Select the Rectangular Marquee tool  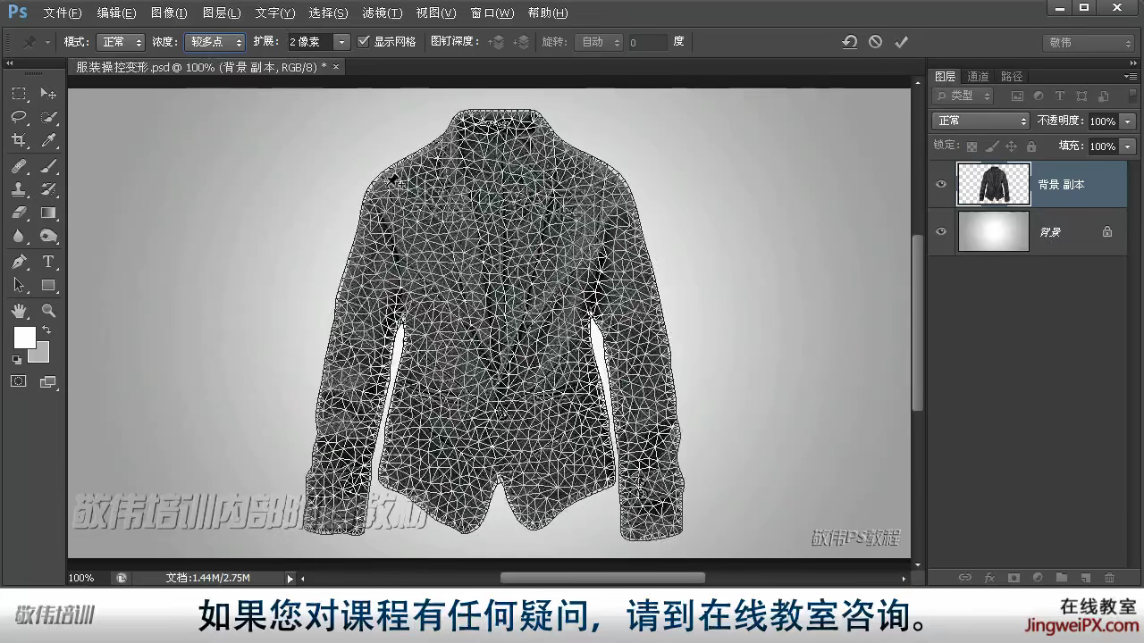point(19,94)
